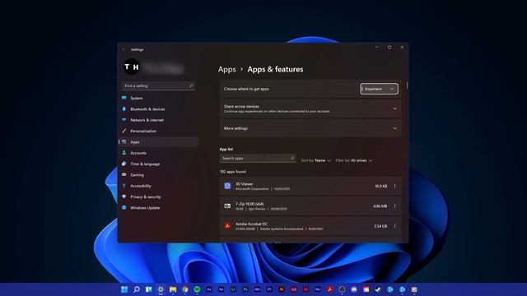Viewport: 527px width, 296px height.
Task: Open the Windows Start menu
Action: (x=124, y=289)
